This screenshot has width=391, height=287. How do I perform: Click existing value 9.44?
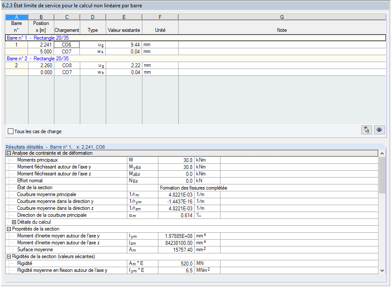tap(124, 45)
